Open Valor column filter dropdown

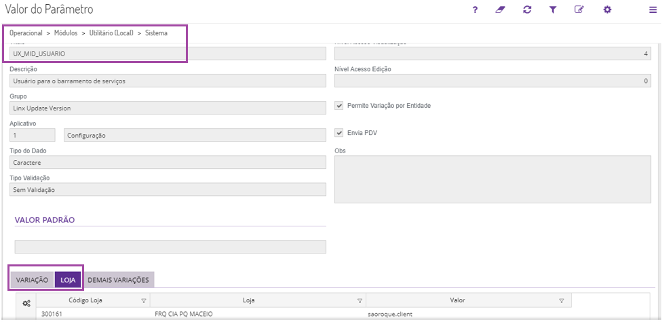tap(562, 300)
